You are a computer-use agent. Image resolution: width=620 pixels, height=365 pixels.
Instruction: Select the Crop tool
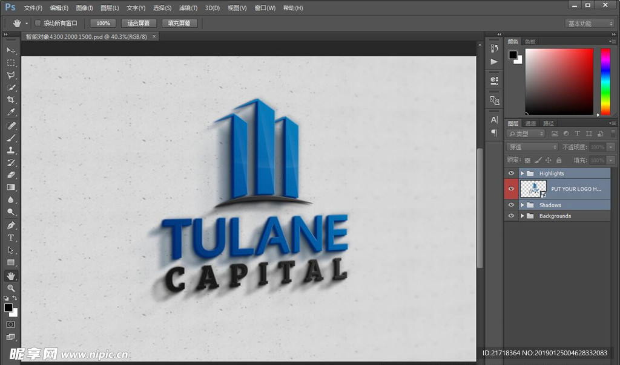(11, 100)
